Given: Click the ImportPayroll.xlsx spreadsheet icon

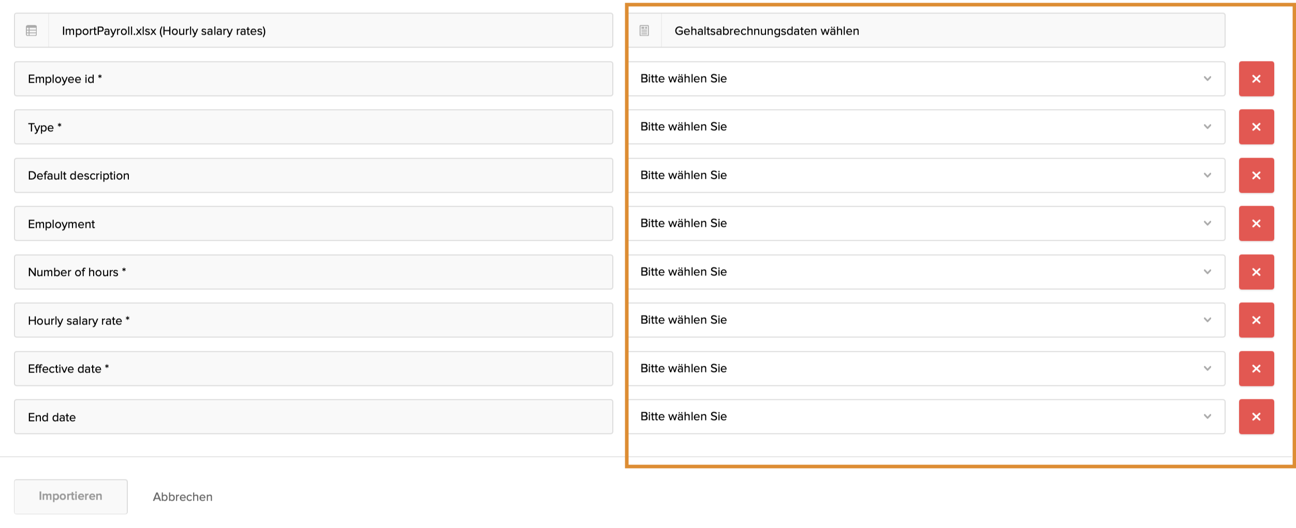Looking at the screenshot, I should pos(32,31).
